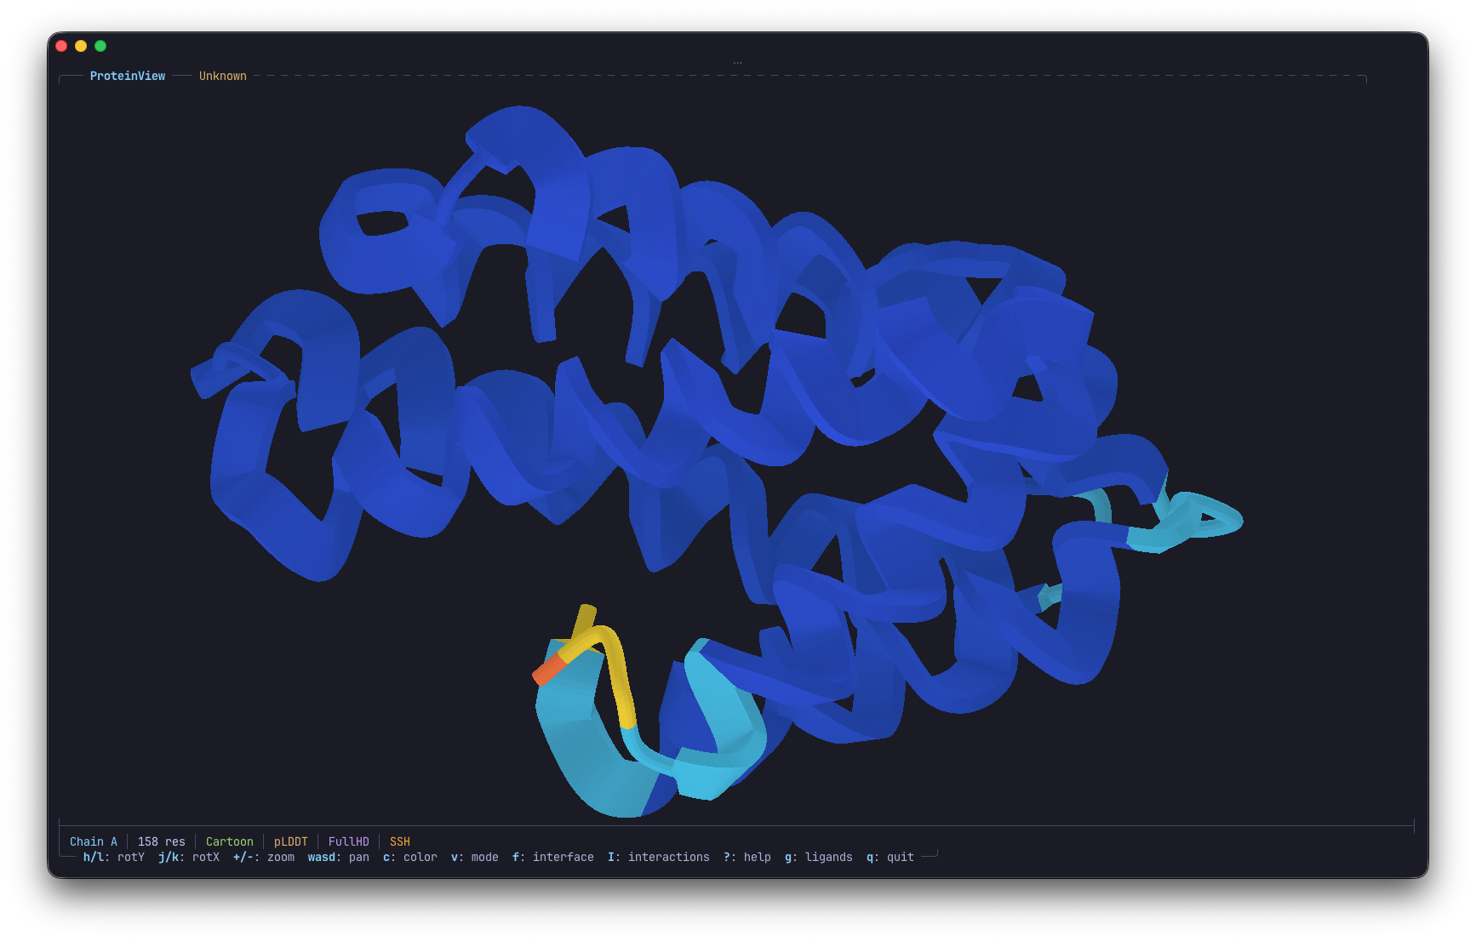Activate the ligands shortcut labeled g
This screenshot has width=1476, height=941.
click(818, 857)
